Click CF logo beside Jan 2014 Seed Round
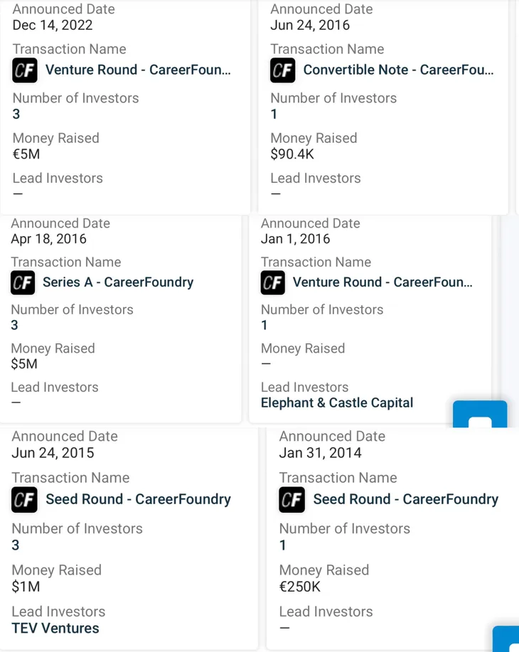 tap(291, 500)
